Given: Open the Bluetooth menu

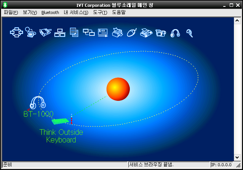Looking at the screenshot, I should point(50,12).
